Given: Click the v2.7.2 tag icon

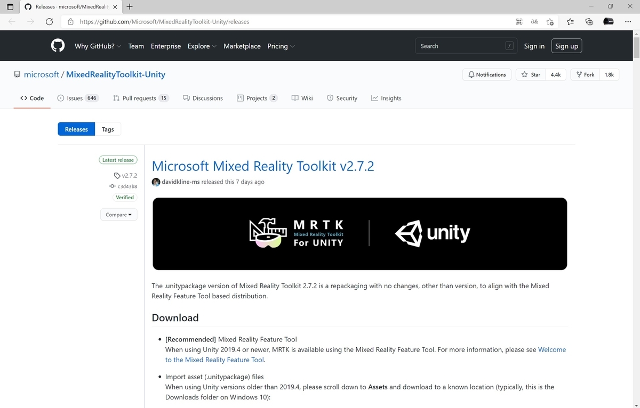Looking at the screenshot, I should coord(117,175).
